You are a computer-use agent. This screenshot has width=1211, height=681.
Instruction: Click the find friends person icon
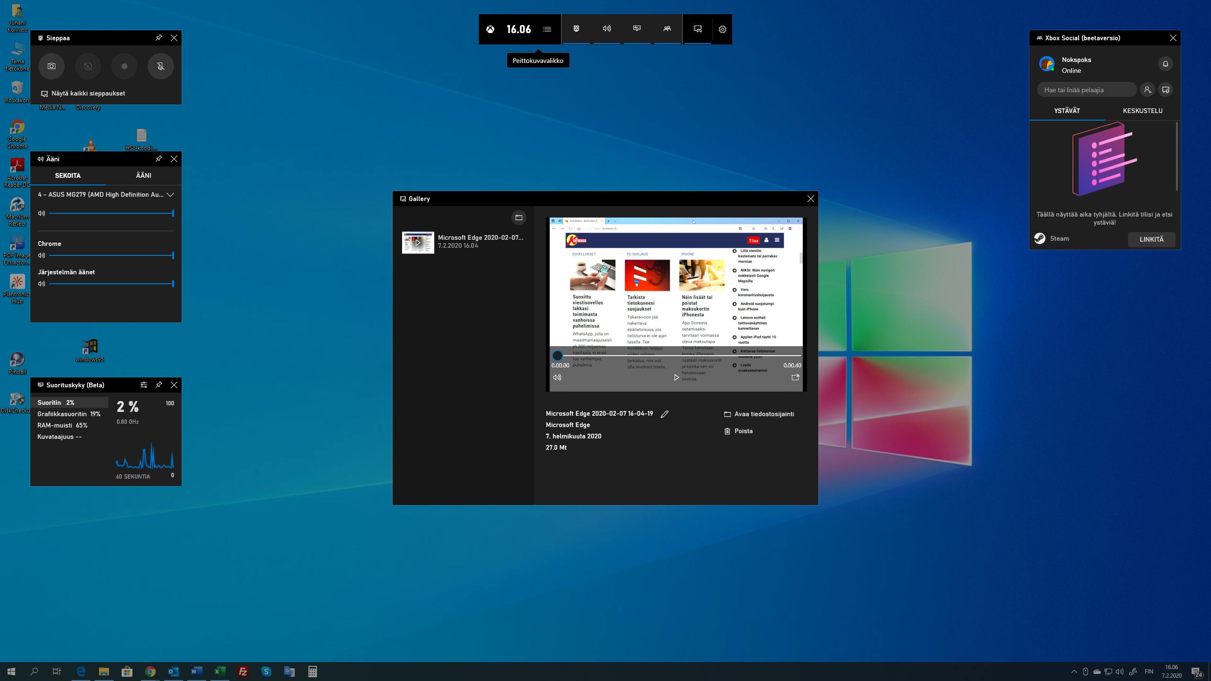click(x=1147, y=90)
